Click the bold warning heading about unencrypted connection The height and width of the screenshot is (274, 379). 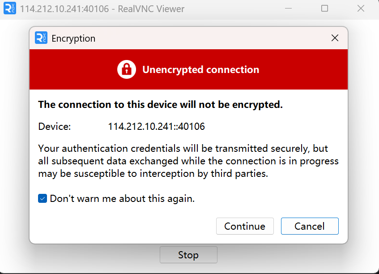160,104
